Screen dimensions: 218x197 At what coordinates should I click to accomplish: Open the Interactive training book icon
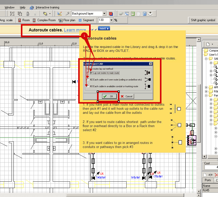[32, 8]
